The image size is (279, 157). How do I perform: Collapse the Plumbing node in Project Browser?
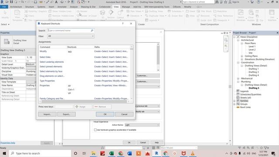[238, 82]
